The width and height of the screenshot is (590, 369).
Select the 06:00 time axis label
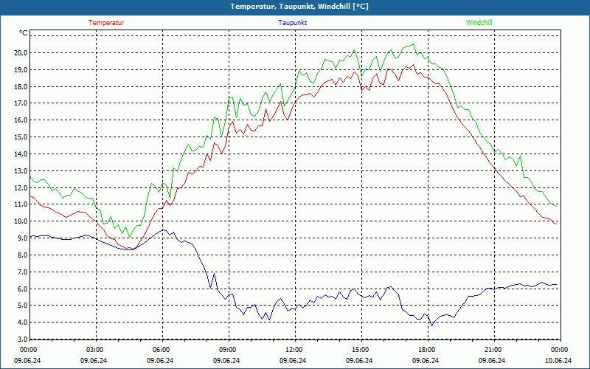(x=161, y=350)
